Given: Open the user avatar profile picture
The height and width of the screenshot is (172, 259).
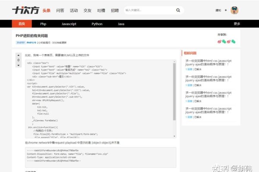Looking at the screenshot, I should (234, 10).
